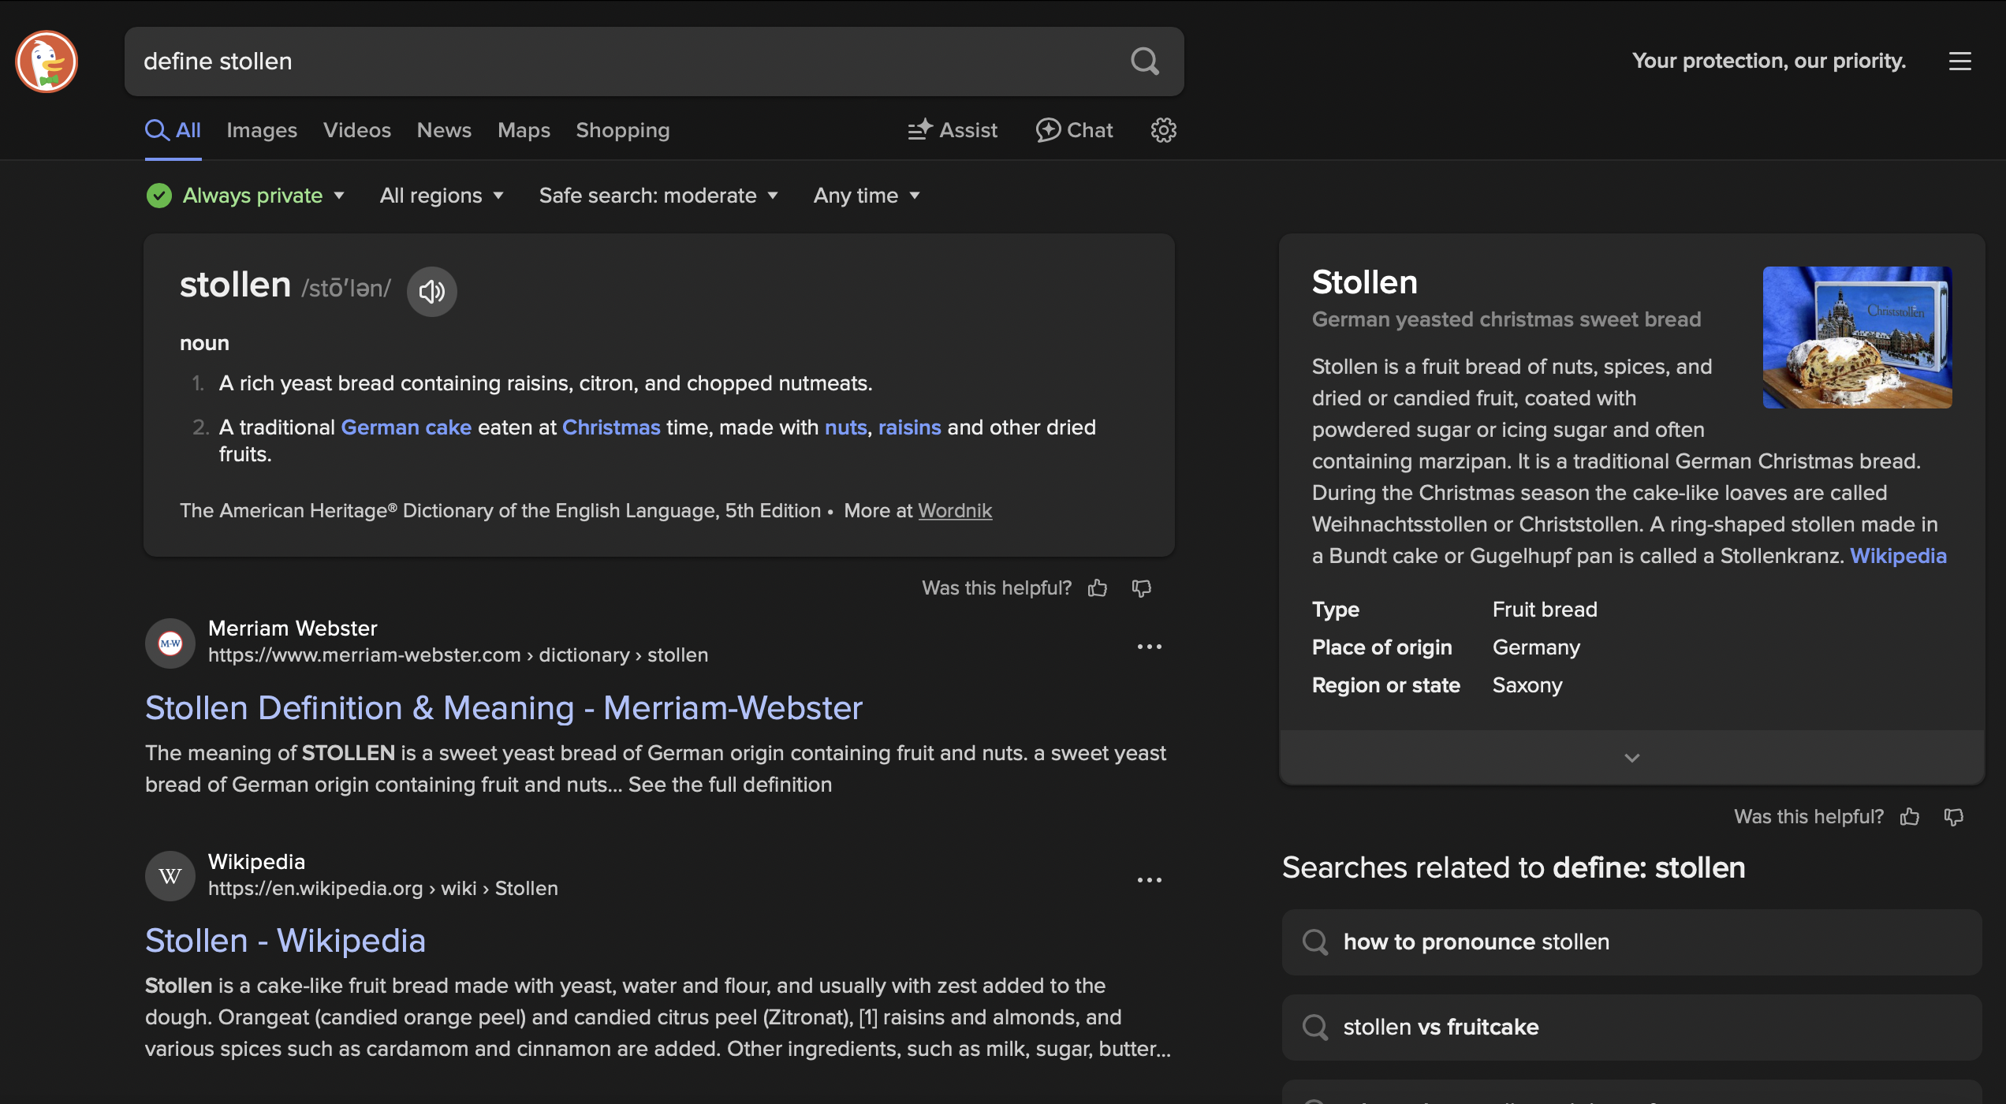Expand the Stollen info panel chevron
The image size is (2006, 1104).
click(x=1631, y=758)
